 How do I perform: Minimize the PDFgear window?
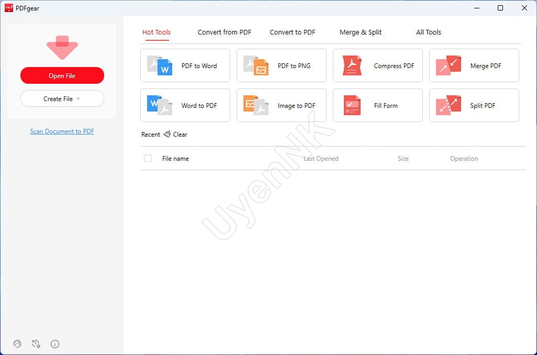click(x=477, y=8)
